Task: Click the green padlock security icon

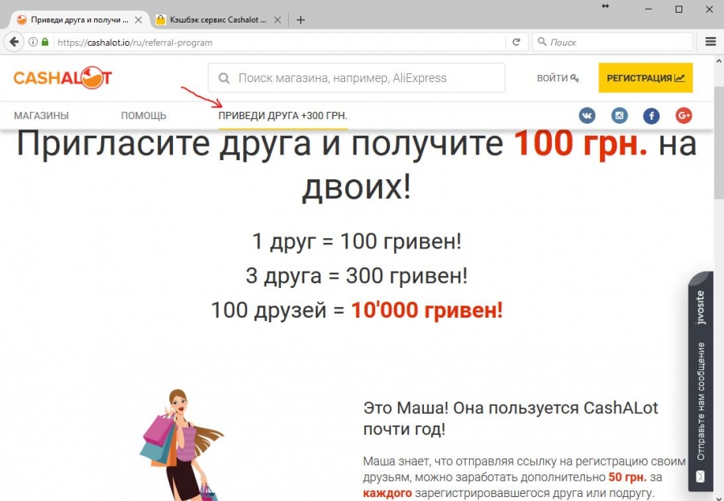Action: (x=45, y=42)
